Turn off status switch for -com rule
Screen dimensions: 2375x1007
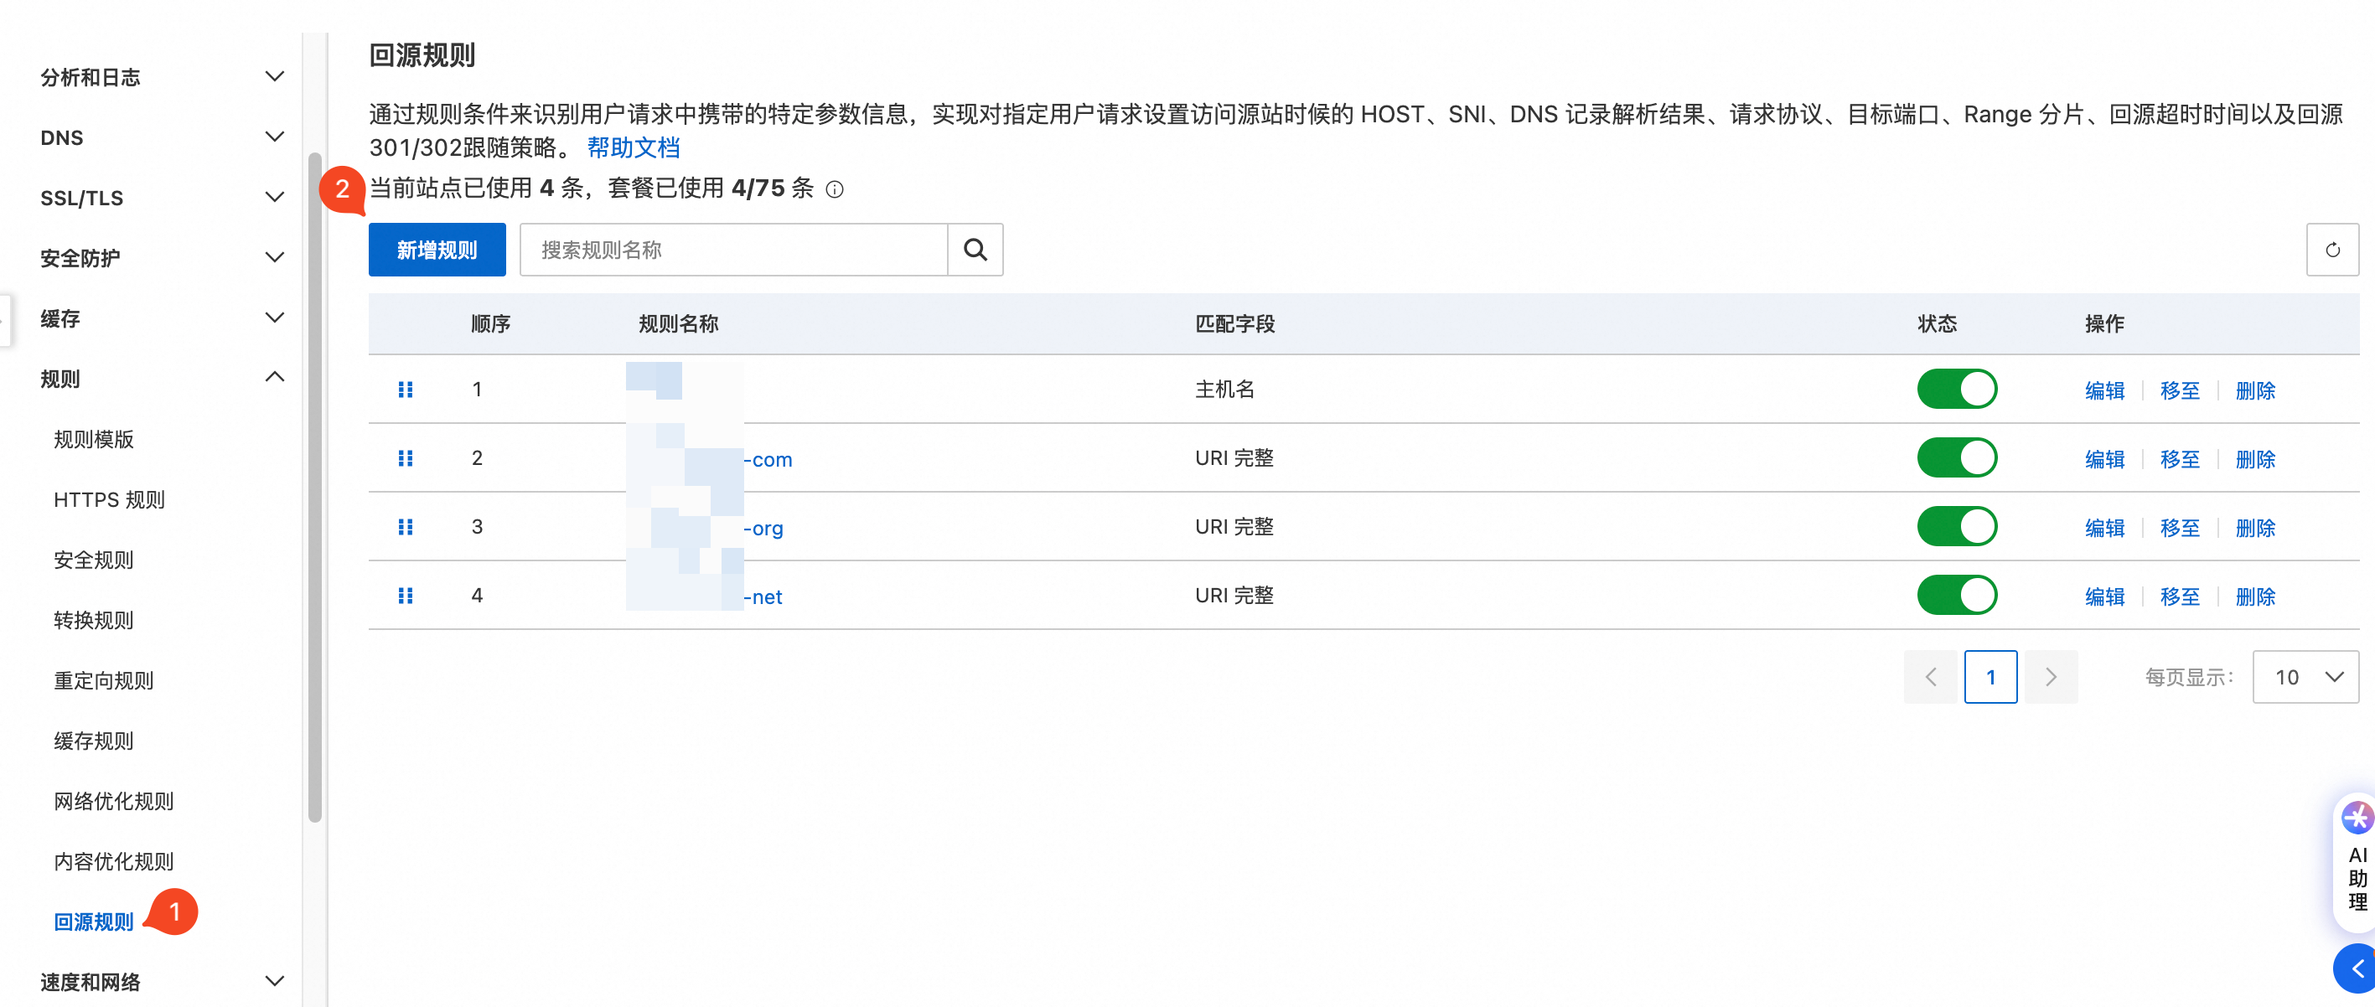click(x=1957, y=458)
